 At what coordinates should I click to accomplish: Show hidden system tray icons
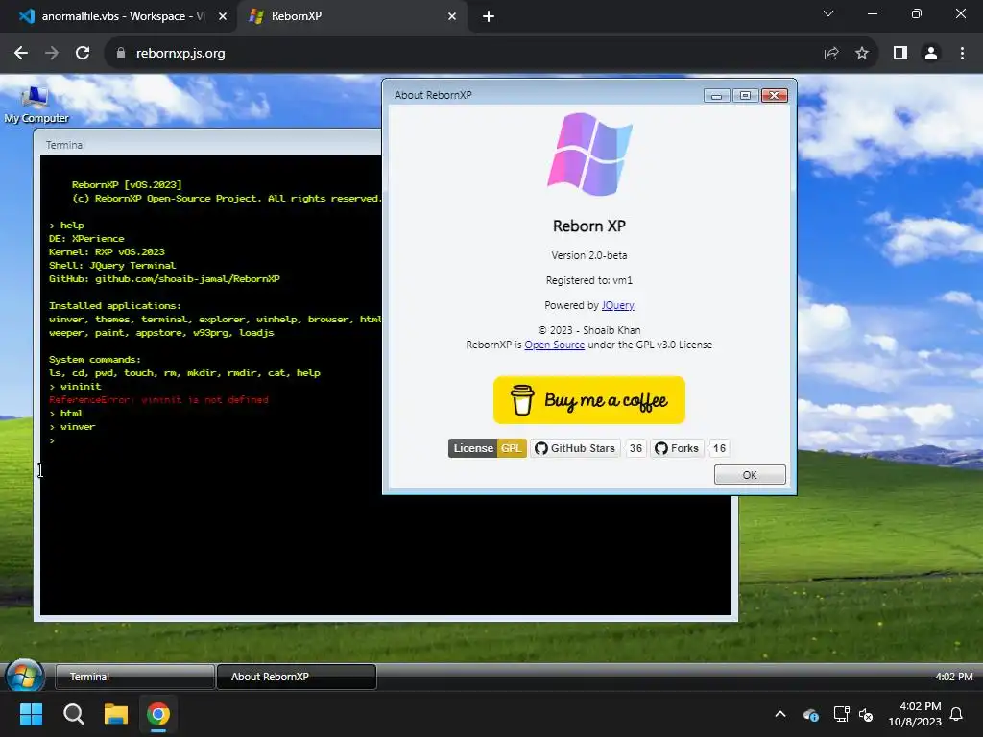pyautogui.click(x=780, y=714)
